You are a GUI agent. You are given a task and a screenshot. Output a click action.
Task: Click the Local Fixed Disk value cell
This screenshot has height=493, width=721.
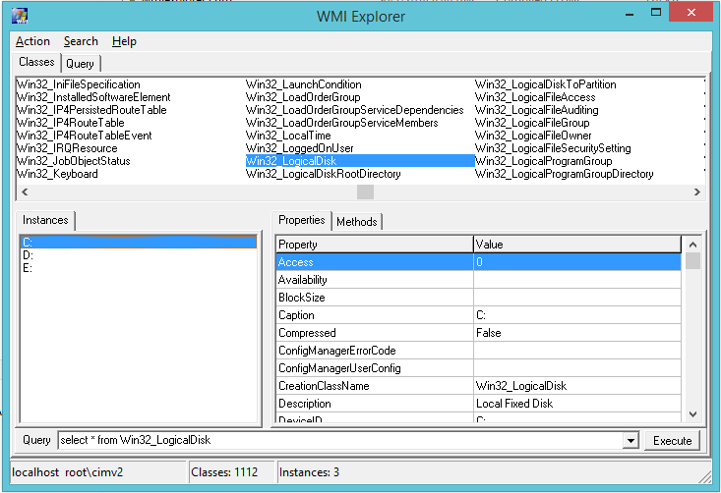pos(577,404)
